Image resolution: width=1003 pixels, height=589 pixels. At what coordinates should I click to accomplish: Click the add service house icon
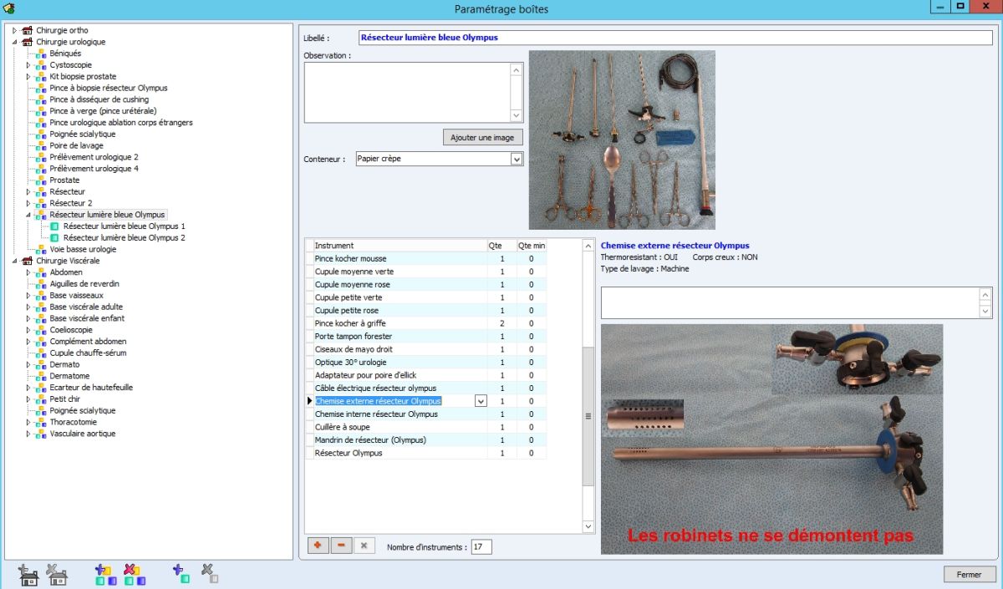click(28, 574)
